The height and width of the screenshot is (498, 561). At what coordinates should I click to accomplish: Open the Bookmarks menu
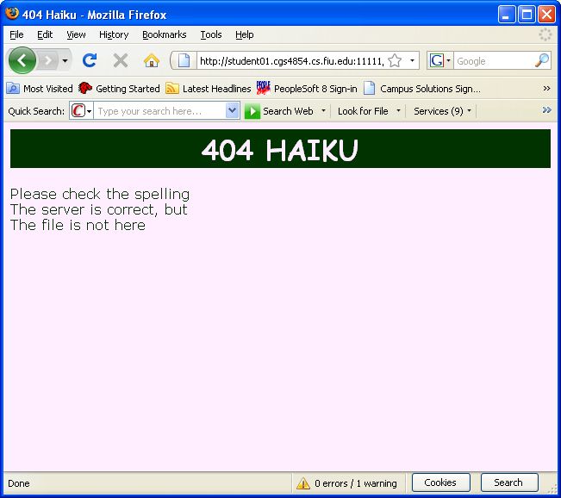(x=165, y=34)
